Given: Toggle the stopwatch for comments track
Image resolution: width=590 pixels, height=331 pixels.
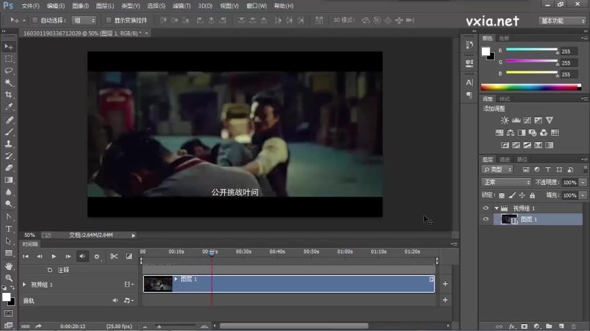Looking at the screenshot, I should click(x=50, y=270).
